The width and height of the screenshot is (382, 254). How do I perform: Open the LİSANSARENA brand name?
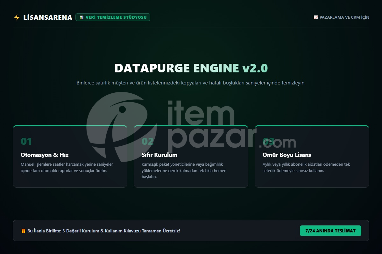[x=48, y=17]
